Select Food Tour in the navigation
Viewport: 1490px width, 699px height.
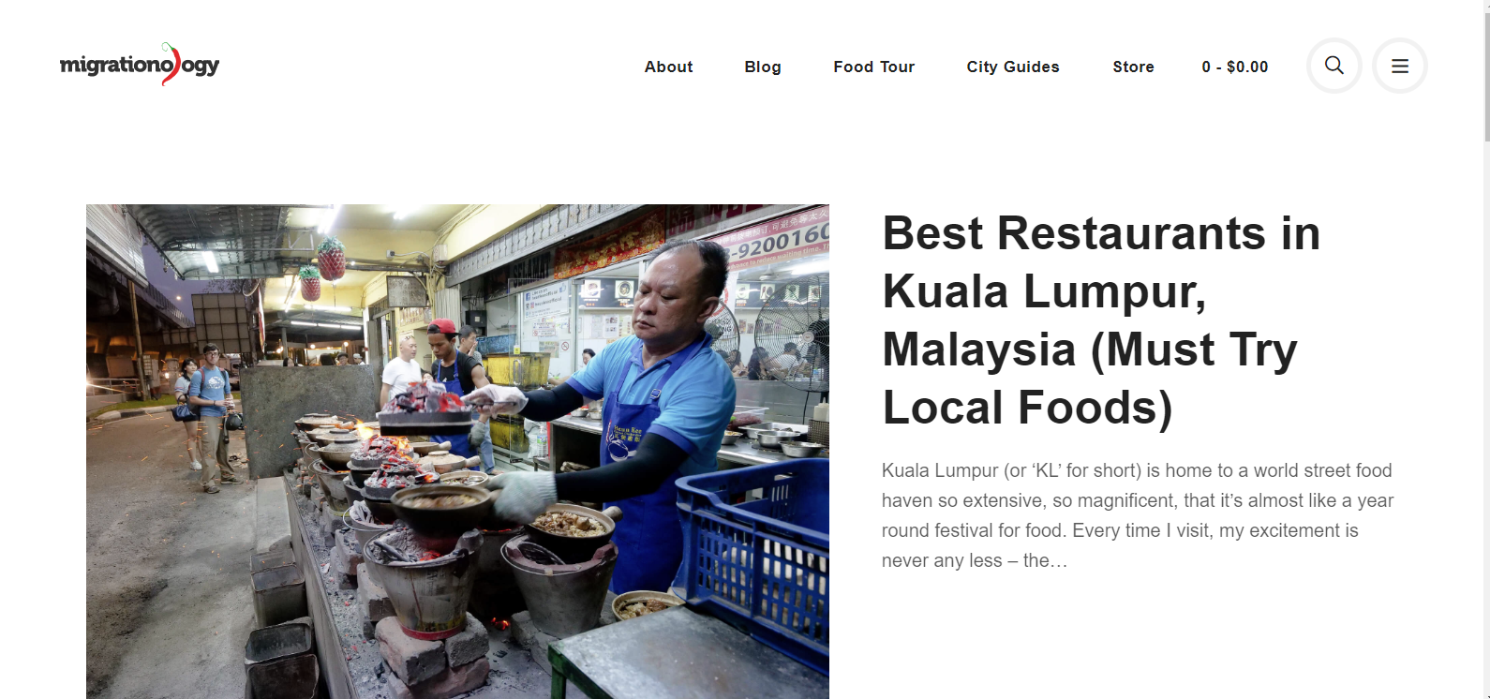tap(873, 67)
